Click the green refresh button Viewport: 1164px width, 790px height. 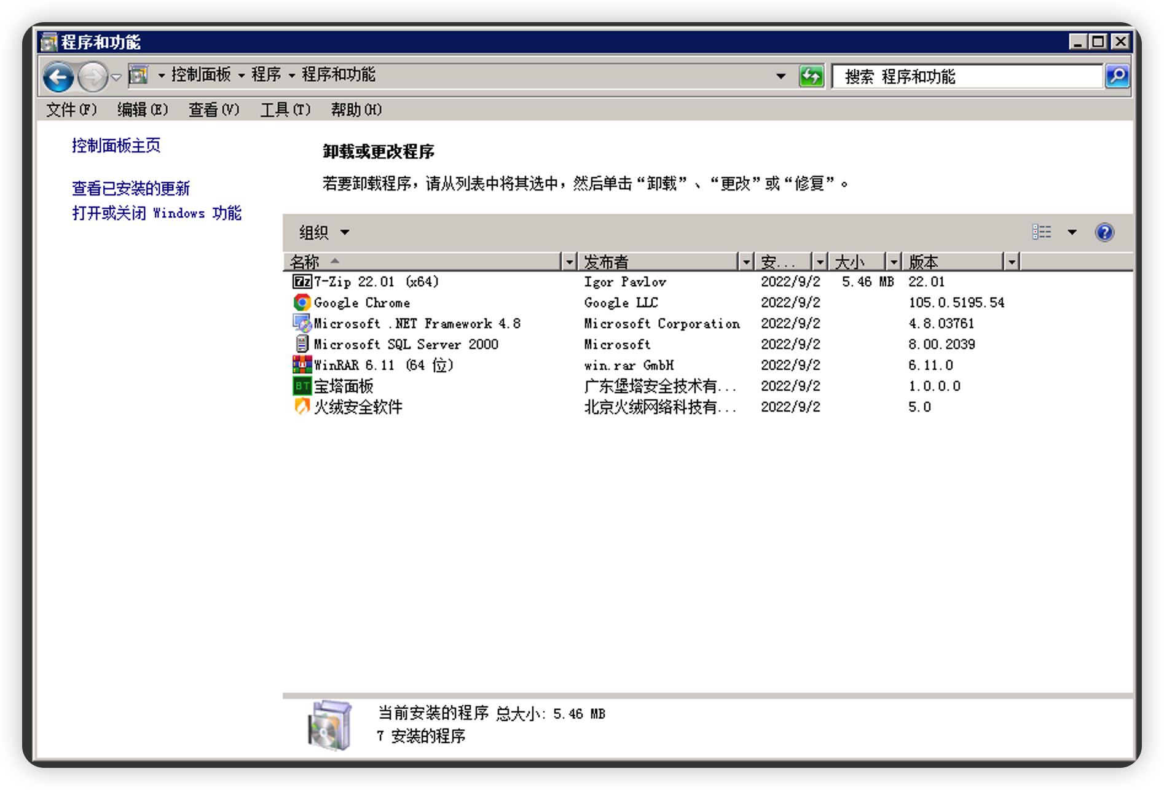pos(811,76)
